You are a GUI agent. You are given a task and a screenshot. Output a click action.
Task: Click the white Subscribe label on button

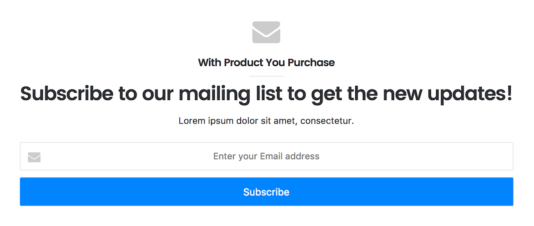pyautogui.click(x=267, y=192)
